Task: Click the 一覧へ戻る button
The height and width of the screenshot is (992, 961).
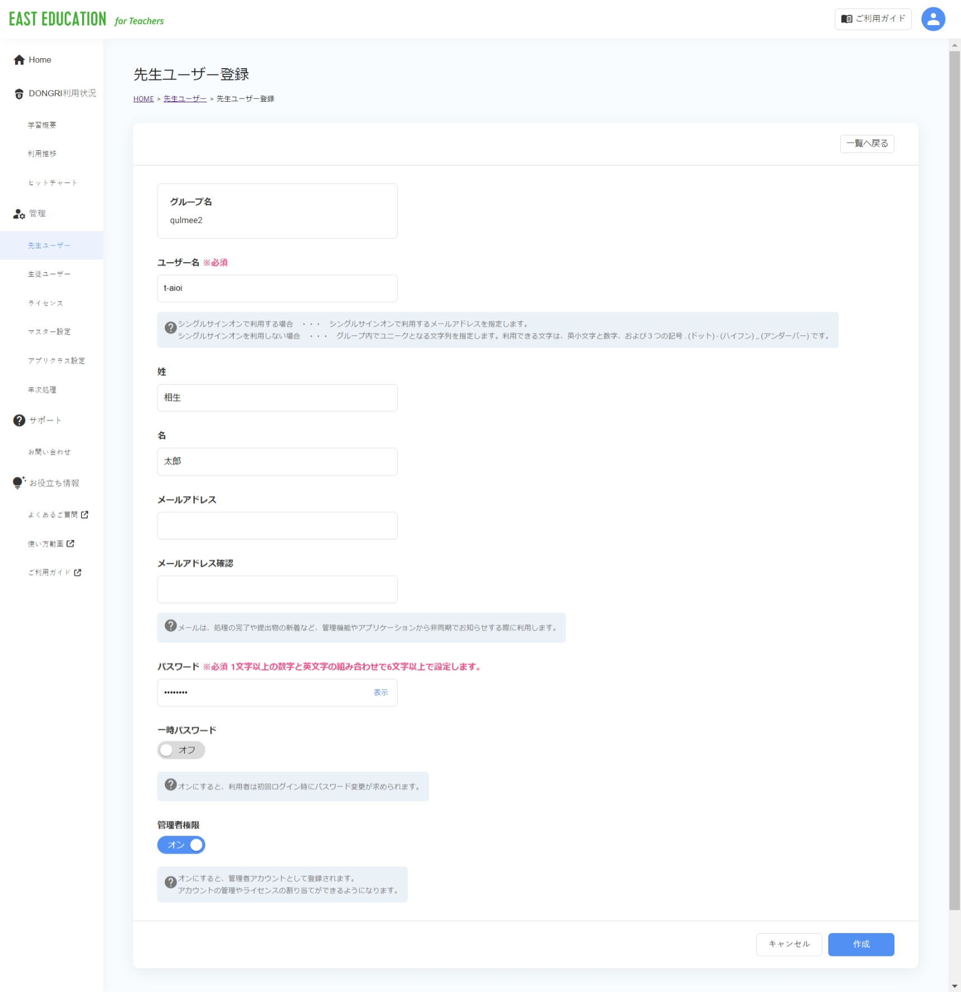Action: point(867,144)
